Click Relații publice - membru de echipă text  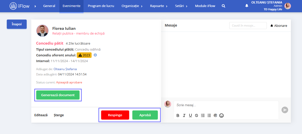(x=78, y=33)
